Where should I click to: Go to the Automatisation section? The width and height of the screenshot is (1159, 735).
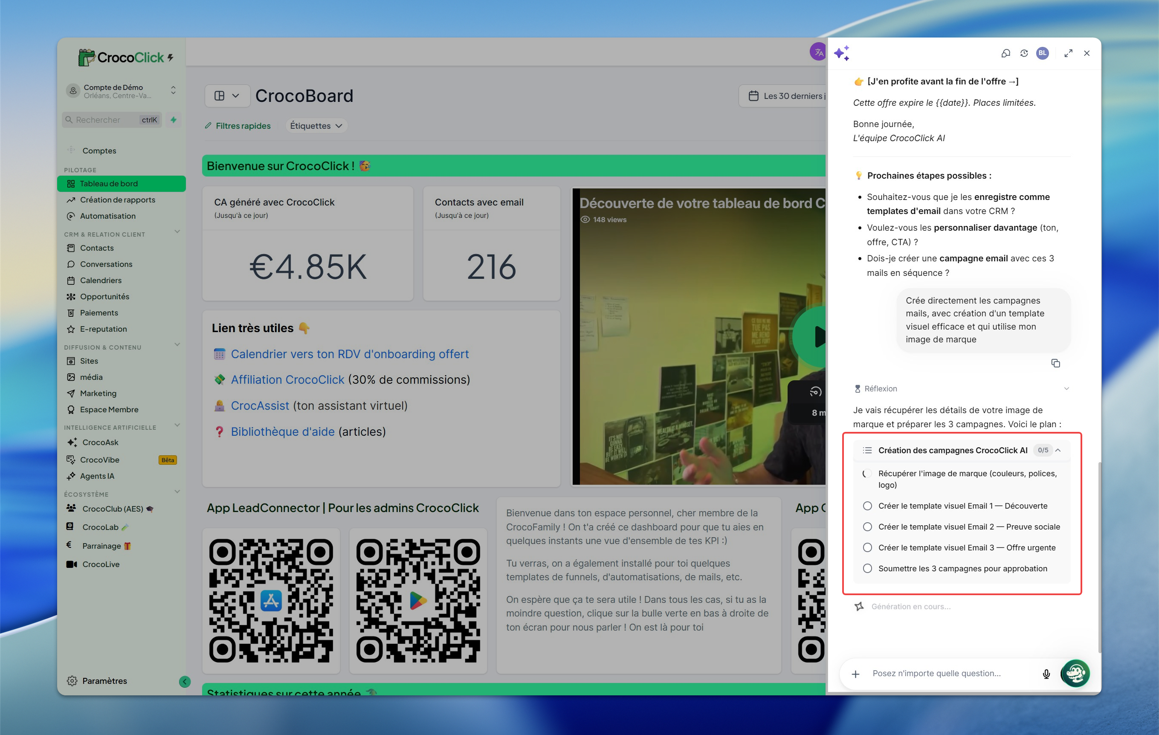point(108,216)
